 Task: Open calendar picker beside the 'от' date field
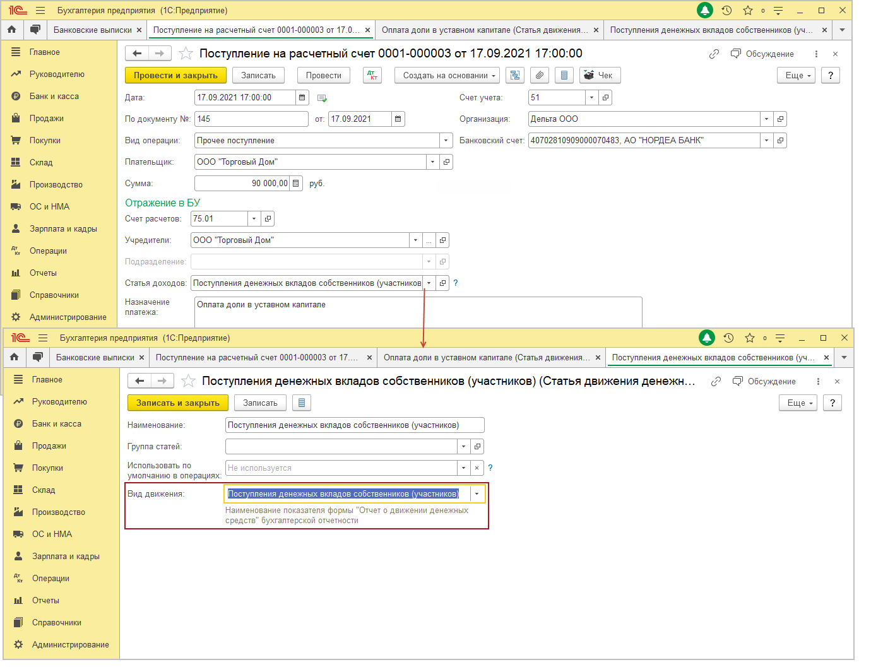[x=398, y=119]
